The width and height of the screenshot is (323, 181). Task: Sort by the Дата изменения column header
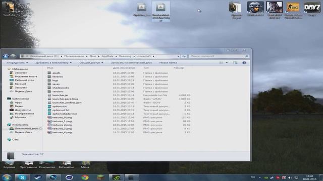[124, 68]
